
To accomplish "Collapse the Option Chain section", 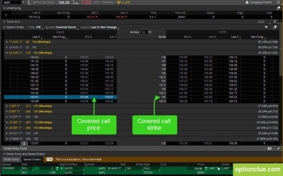I will pos(4,27).
